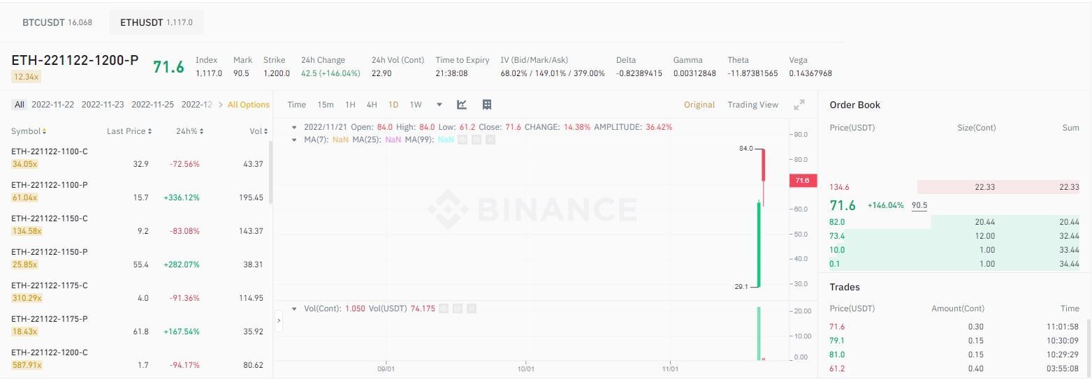The image size is (1092, 379).
Task: Expand chart to fullscreen
Action: [x=799, y=105]
